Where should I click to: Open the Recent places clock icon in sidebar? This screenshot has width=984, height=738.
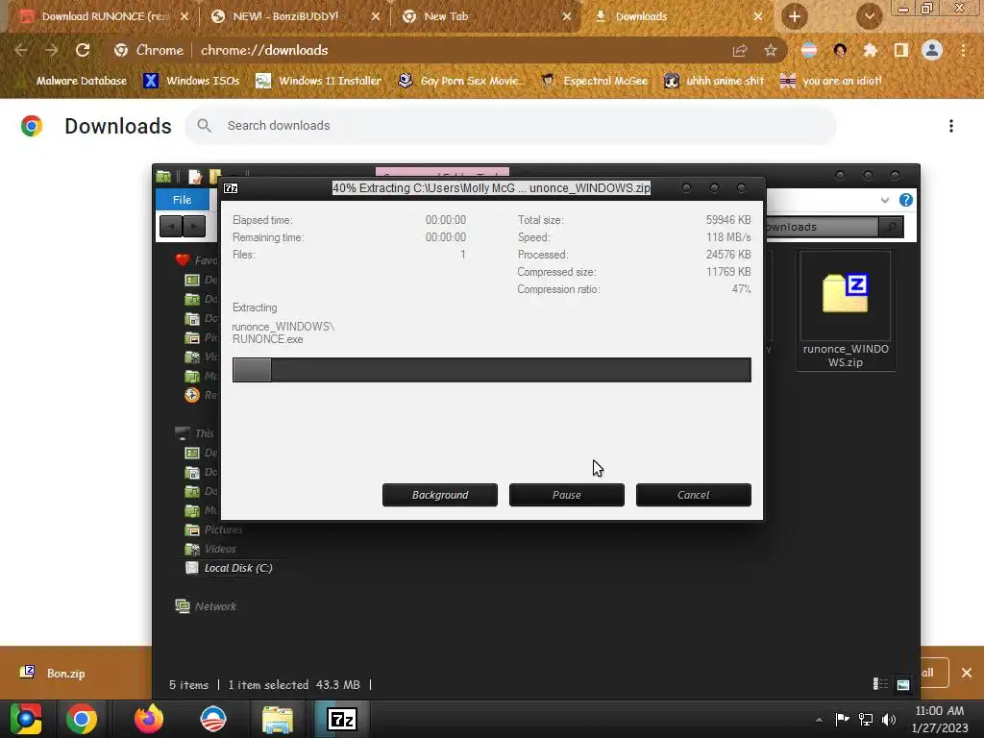(x=192, y=395)
